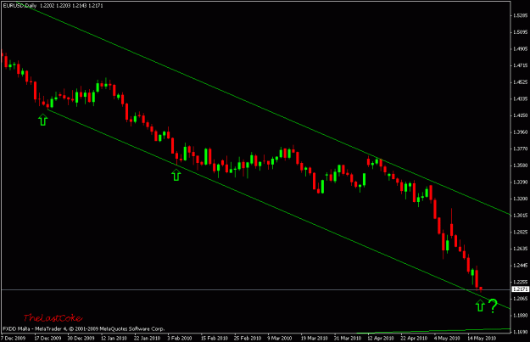Click the 12 Jan 2010 date label
Viewport: 530px width, 342px height.
[114, 338]
